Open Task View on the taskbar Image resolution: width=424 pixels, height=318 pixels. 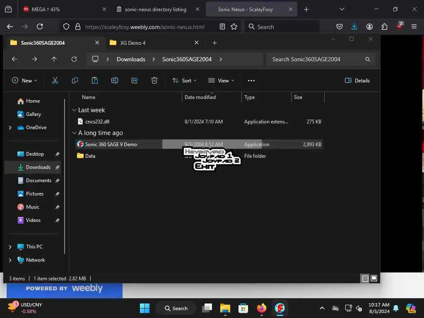tap(207, 308)
